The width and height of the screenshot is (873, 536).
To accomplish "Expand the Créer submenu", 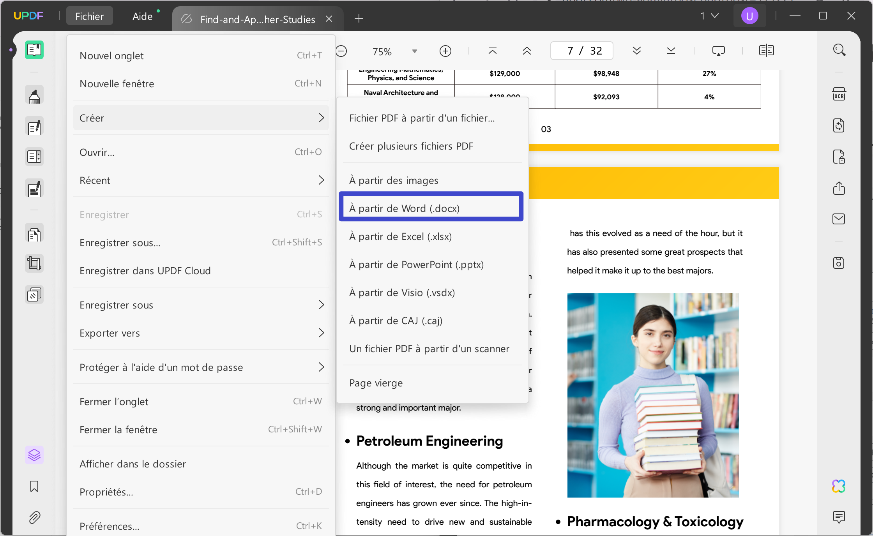I will coord(201,118).
